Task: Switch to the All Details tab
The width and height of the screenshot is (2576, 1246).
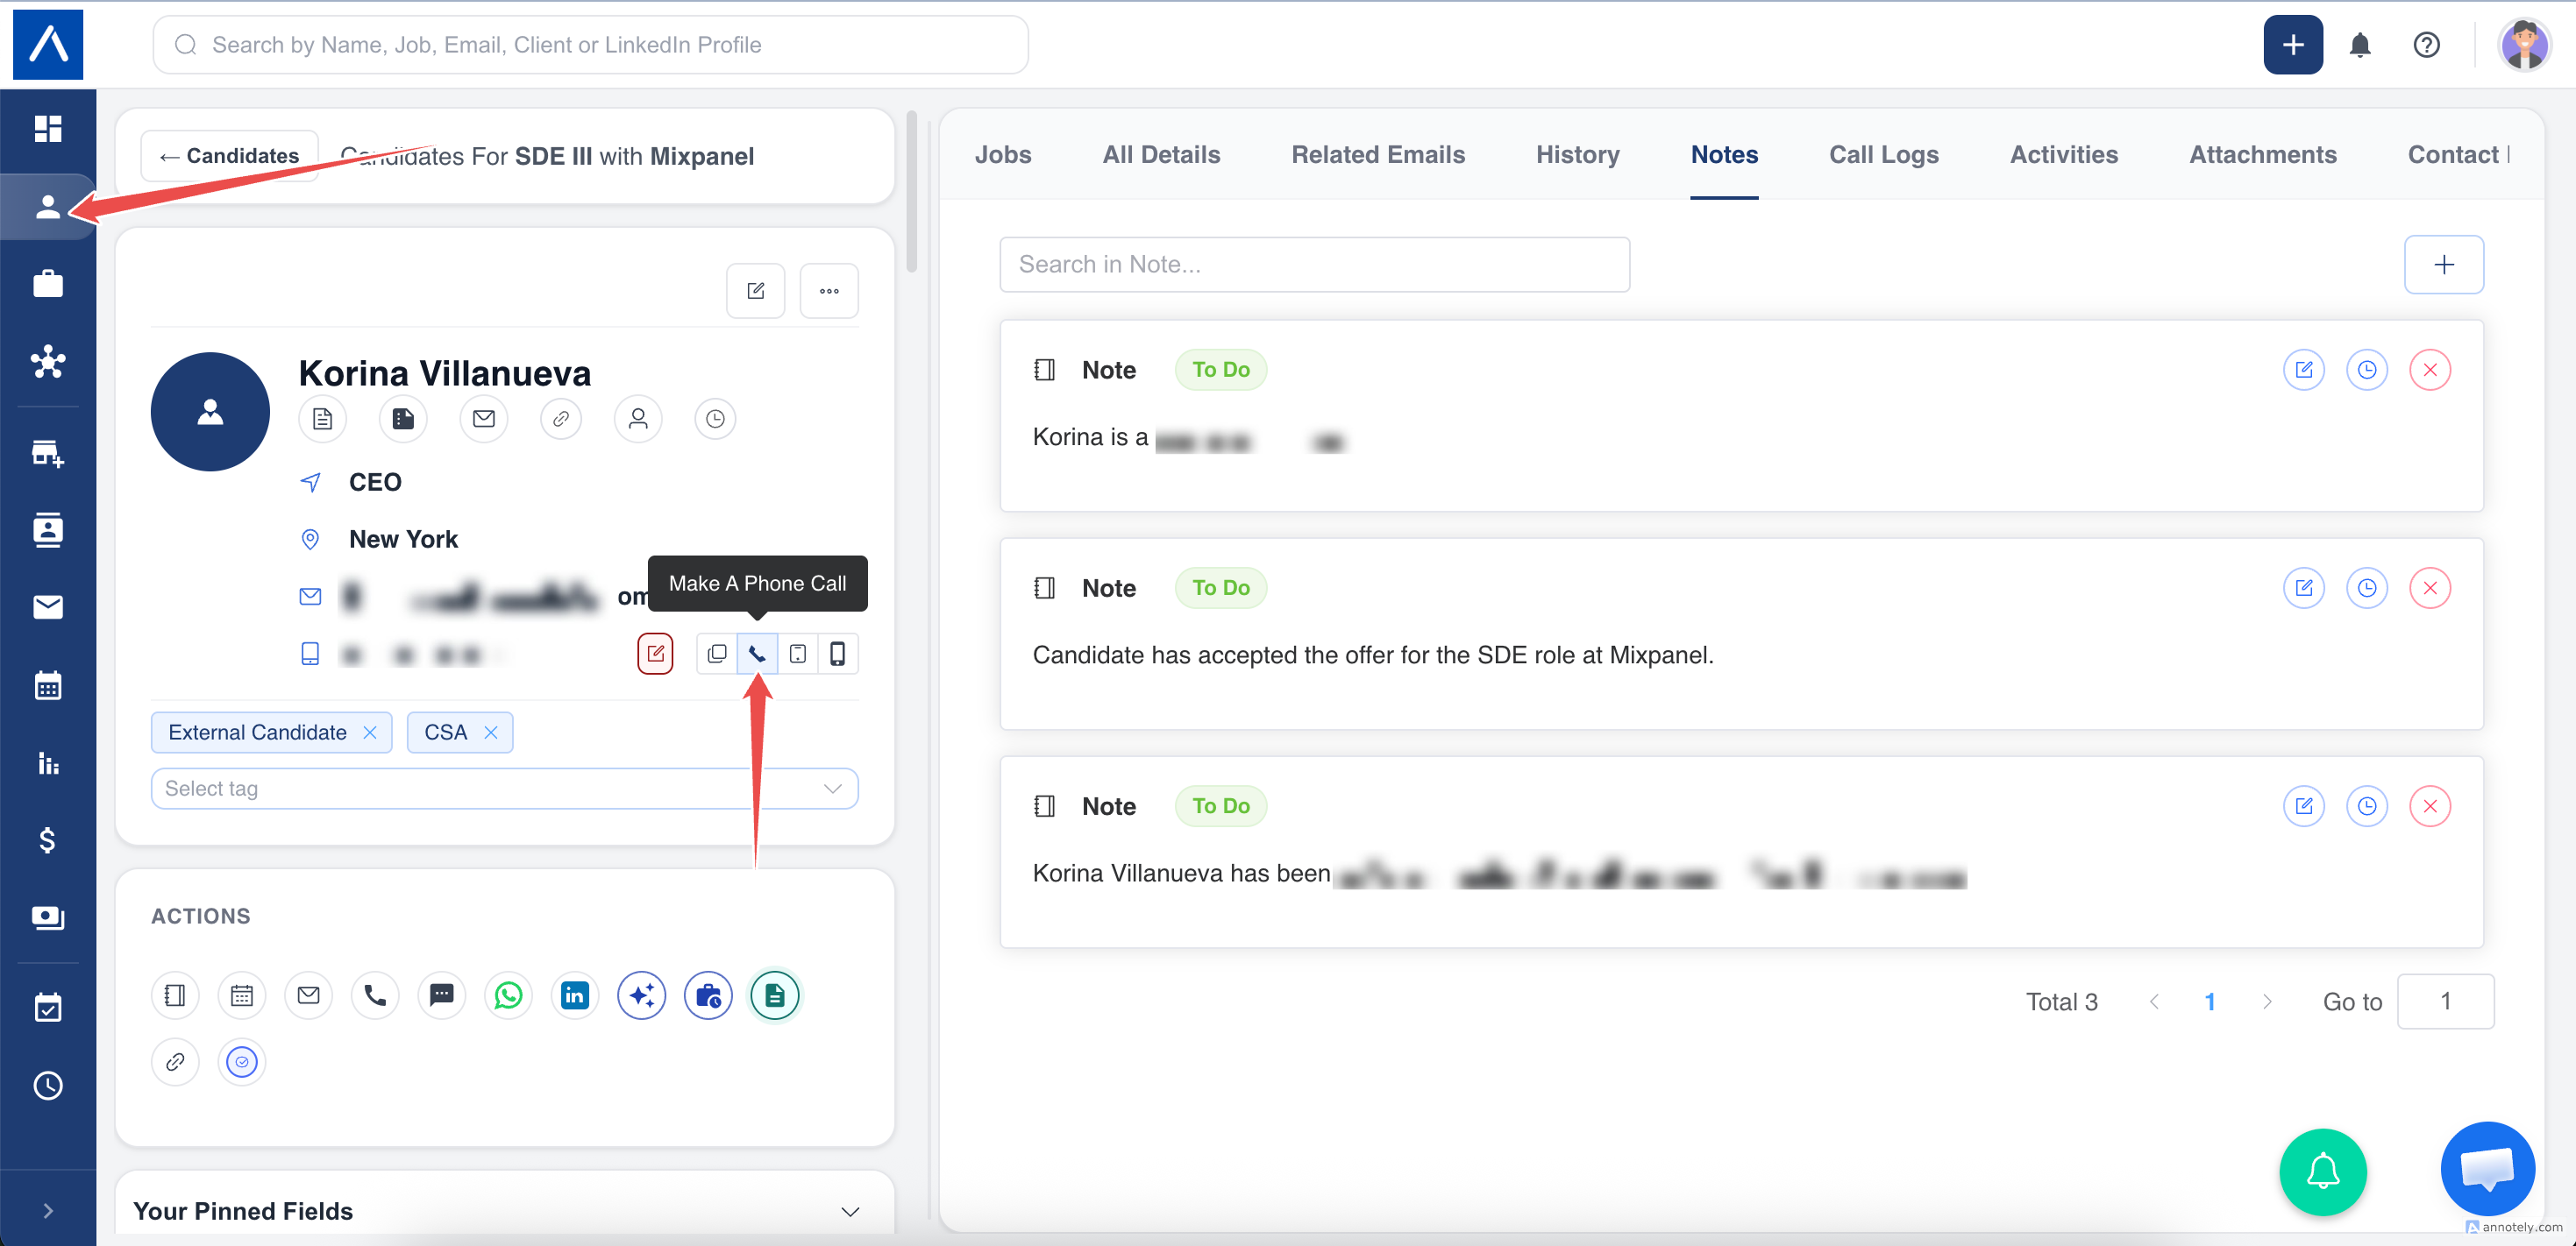Action: pyautogui.click(x=1162, y=155)
